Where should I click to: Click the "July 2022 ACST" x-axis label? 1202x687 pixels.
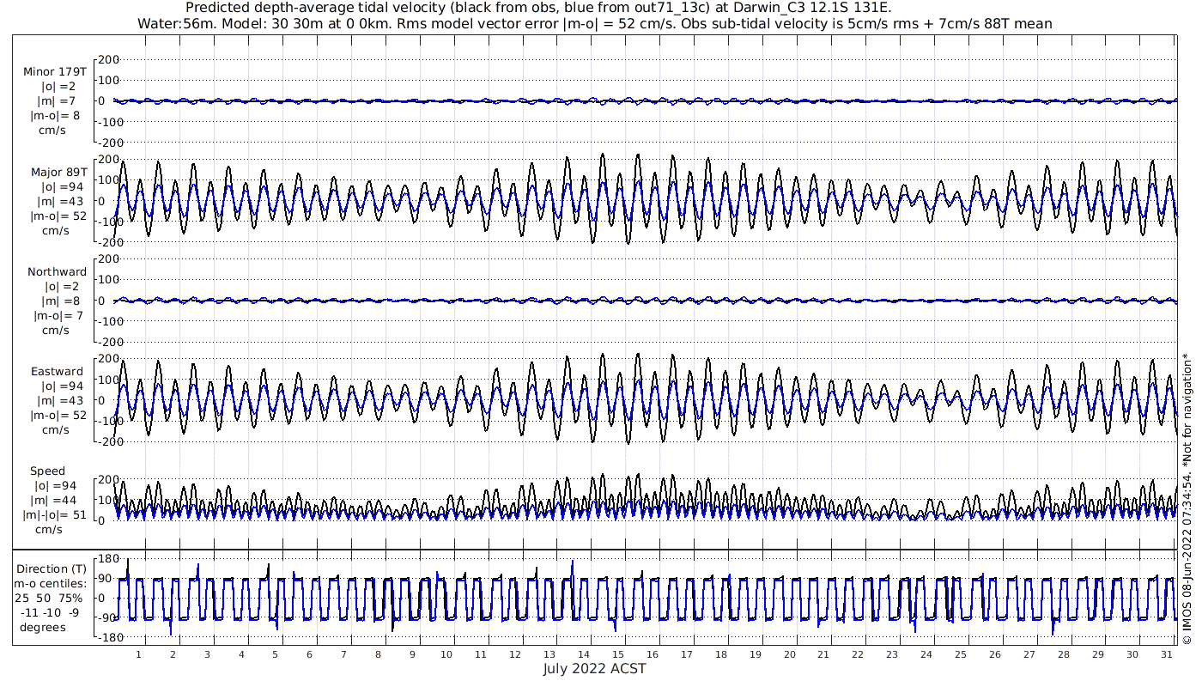(x=594, y=669)
